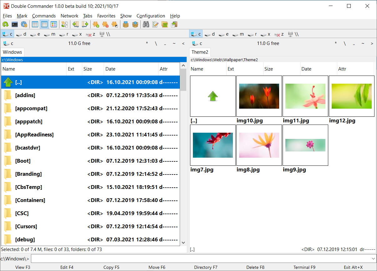The height and width of the screenshot is (271, 377).
Task: Switch to Thumbnails view mode
Action: click(54, 24)
